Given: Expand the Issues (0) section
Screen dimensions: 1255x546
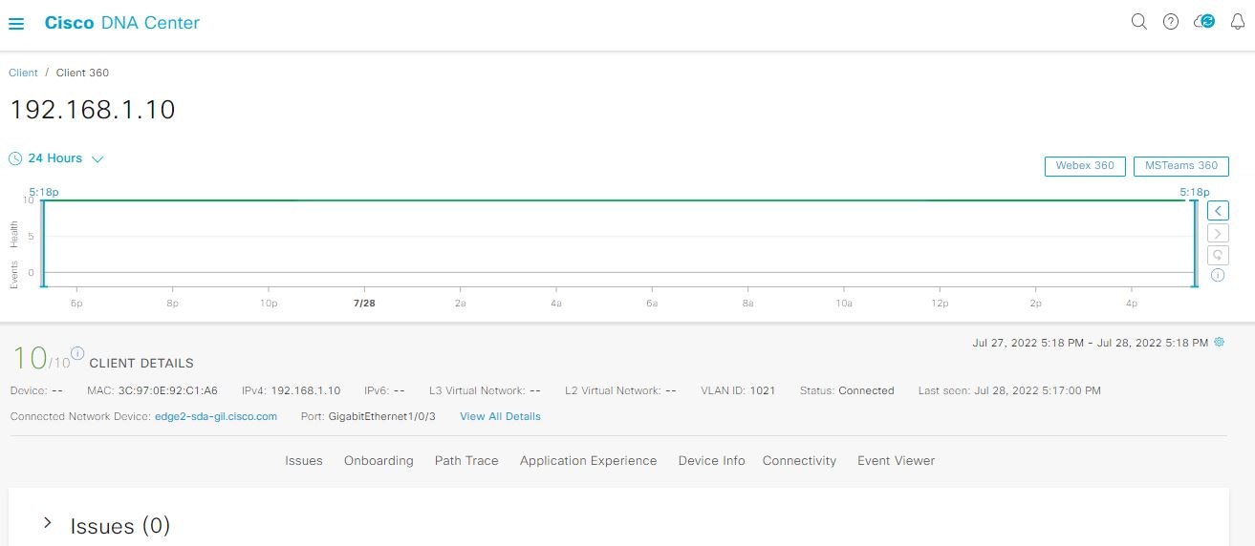Looking at the screenshot, I should pos(47,523).
